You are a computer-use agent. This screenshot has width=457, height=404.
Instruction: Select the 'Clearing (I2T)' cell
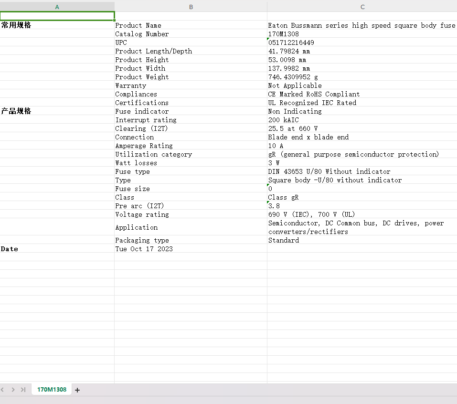(x=191, y=128)
